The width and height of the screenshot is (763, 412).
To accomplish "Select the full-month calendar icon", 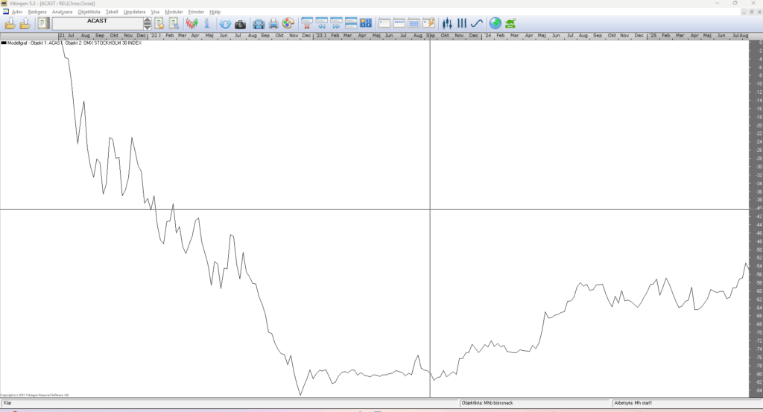I will (x=414, y=23).
